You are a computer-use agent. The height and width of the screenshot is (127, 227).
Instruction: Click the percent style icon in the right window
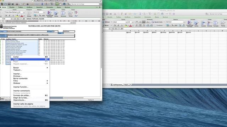tap(172, 25)
